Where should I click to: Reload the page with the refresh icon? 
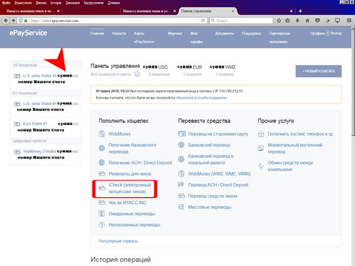203,20
